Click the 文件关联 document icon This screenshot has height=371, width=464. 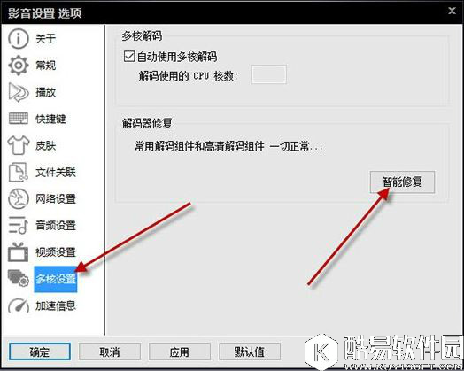(19, 172)
